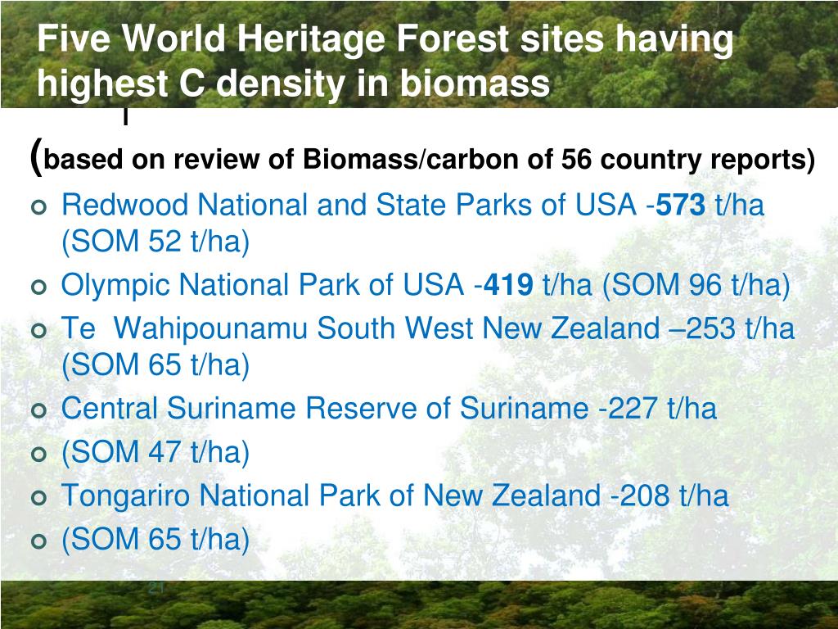Select the 'Redwood National and State Parks of USA' line
The height and width of the screenshot is (629, 838).
[349, 204]
